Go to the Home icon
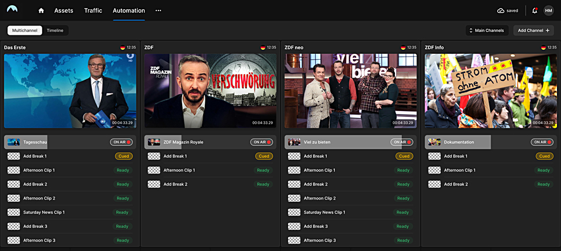This screenshot has width=561, height=251. point(41,11)
